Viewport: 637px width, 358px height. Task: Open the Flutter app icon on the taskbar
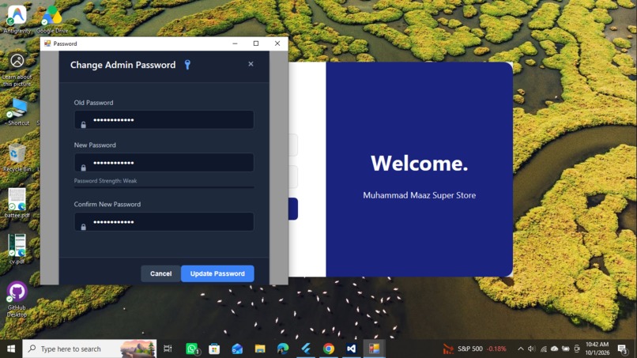pos(306,349)
